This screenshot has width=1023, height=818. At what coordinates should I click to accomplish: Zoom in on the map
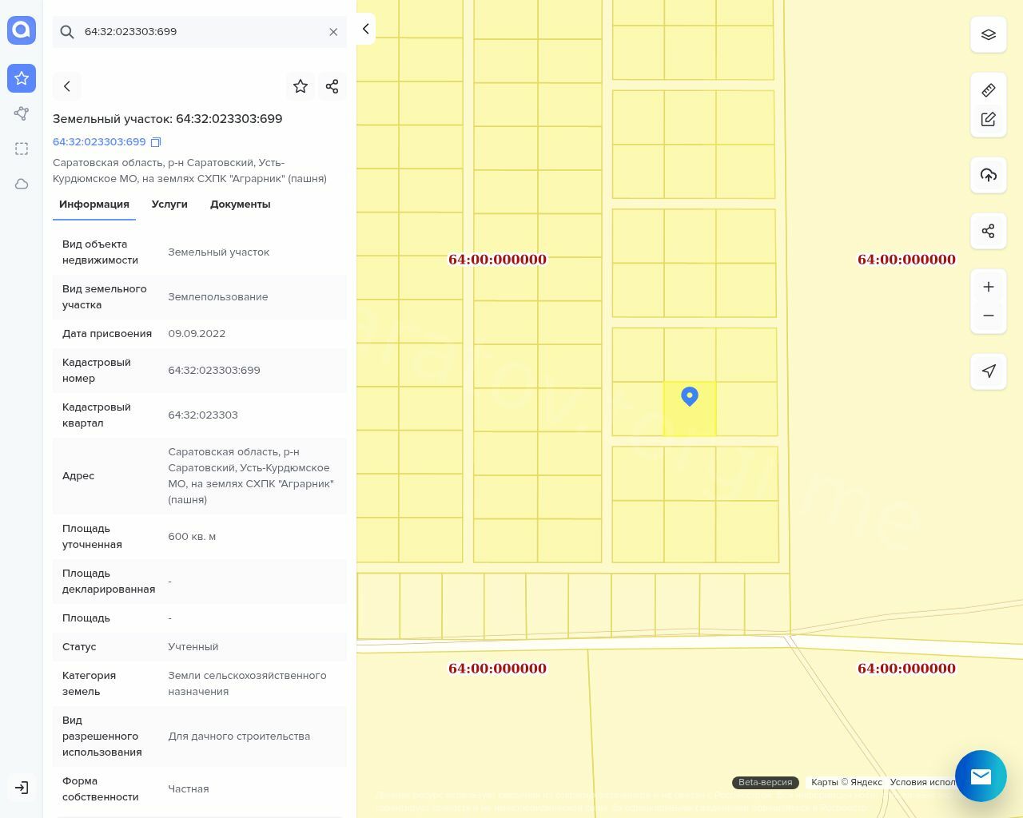988,287
